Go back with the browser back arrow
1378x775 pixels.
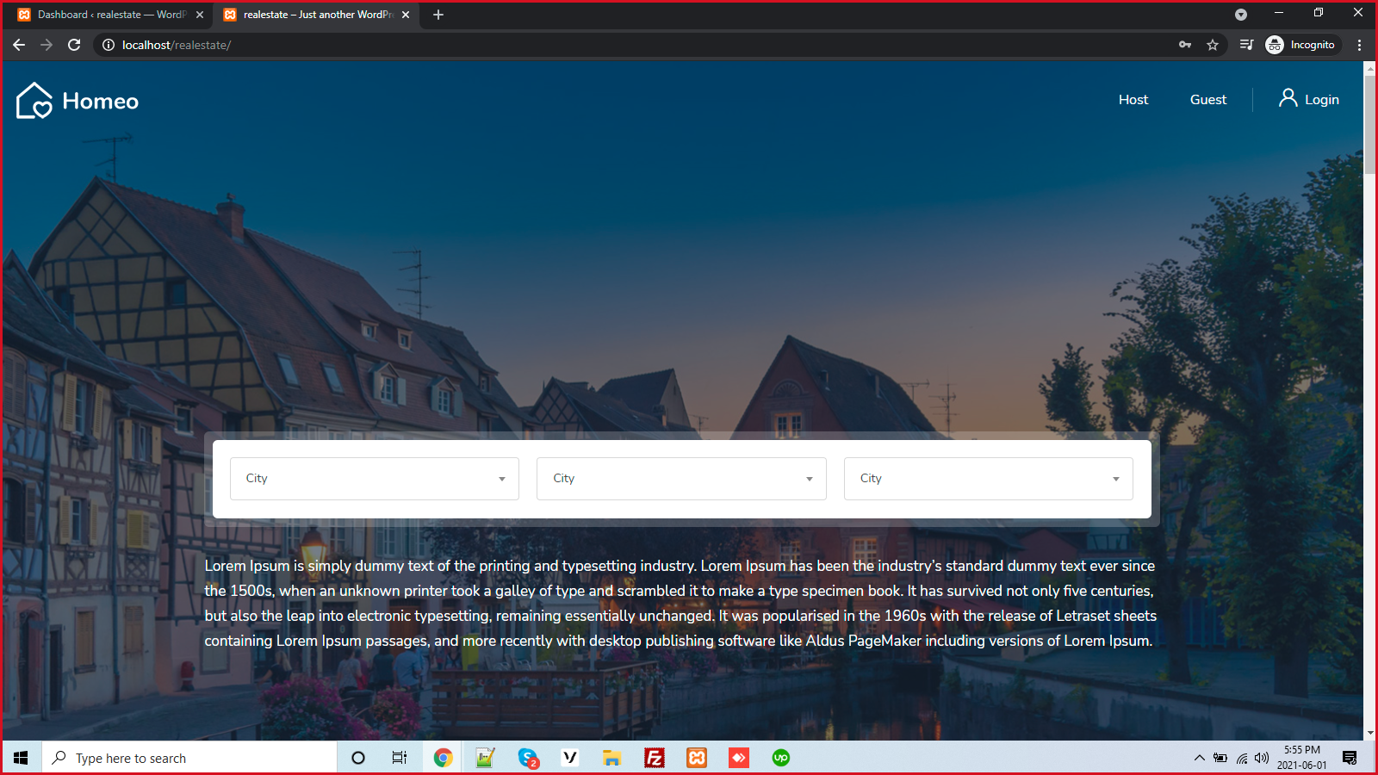(x=19, y=45)
